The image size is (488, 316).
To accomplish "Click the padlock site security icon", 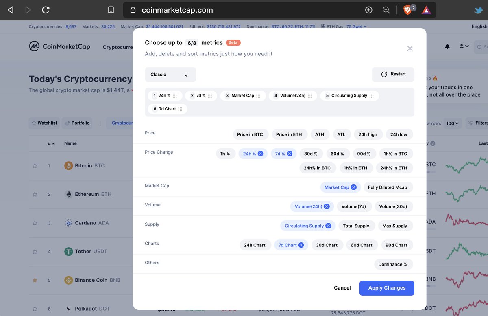I will coord(133,10).
